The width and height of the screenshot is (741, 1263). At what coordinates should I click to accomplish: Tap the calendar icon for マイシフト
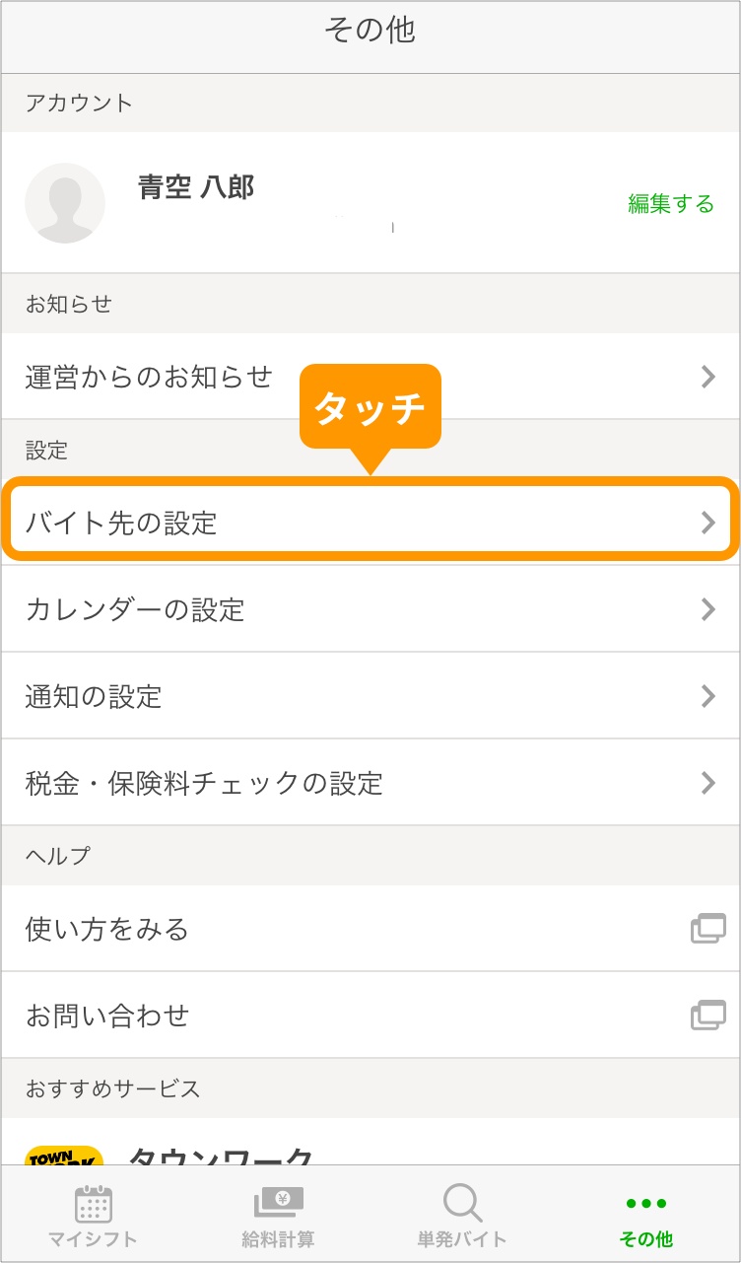pyautogui.click(x=94, y=1204)
